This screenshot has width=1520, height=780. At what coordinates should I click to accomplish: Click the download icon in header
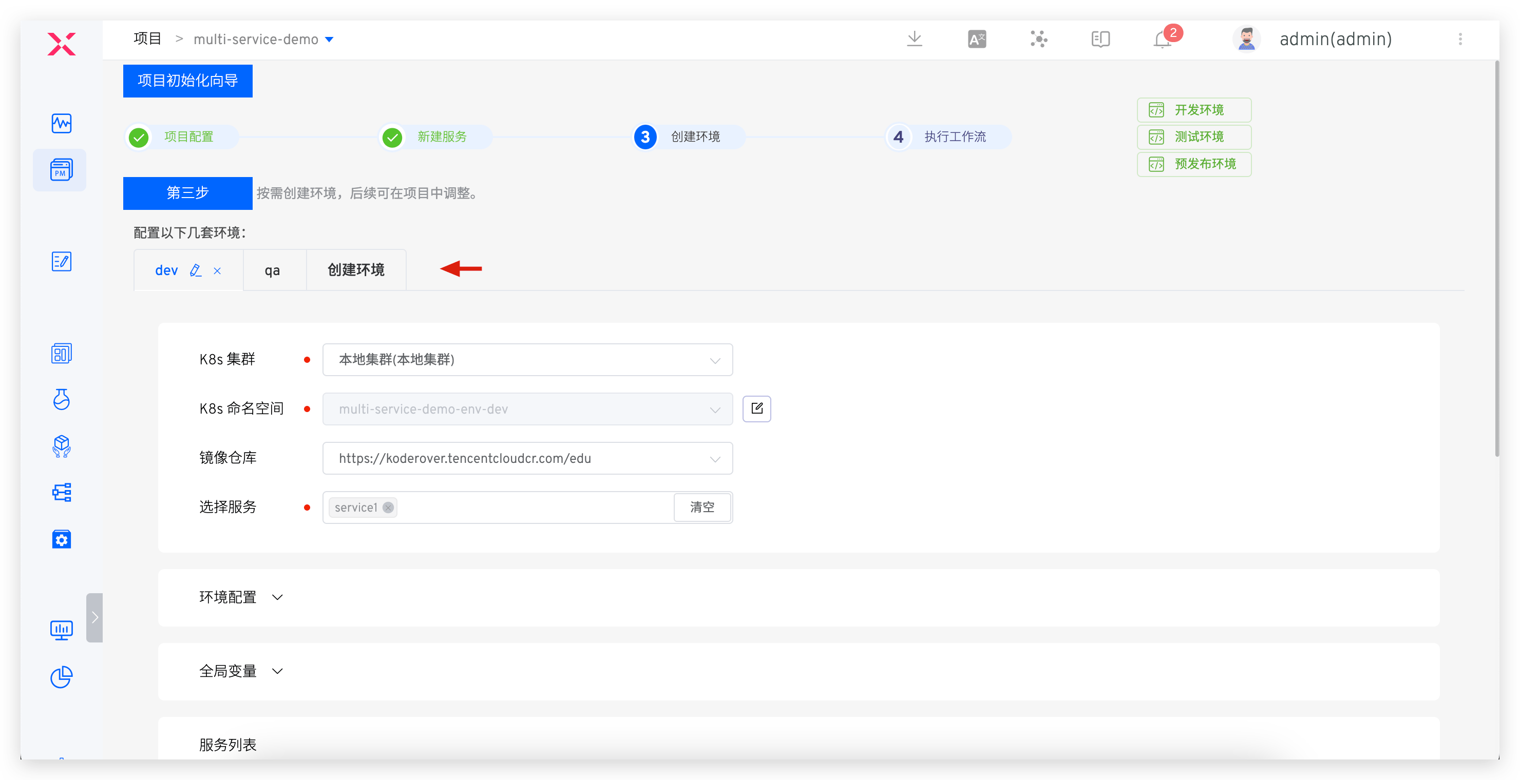(914, 39)
